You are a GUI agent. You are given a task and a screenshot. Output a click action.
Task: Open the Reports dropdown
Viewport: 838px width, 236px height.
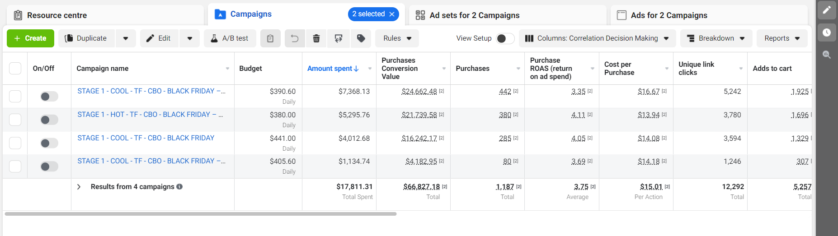tap(782, 38)
